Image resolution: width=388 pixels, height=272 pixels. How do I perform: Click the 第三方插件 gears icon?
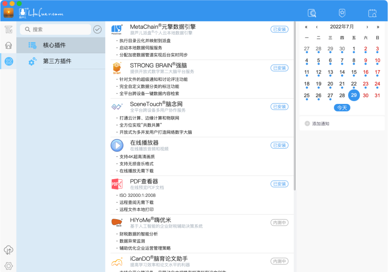(33, 61)
